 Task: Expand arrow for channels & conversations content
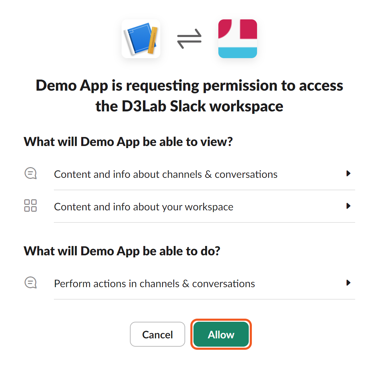coord(348,173)
